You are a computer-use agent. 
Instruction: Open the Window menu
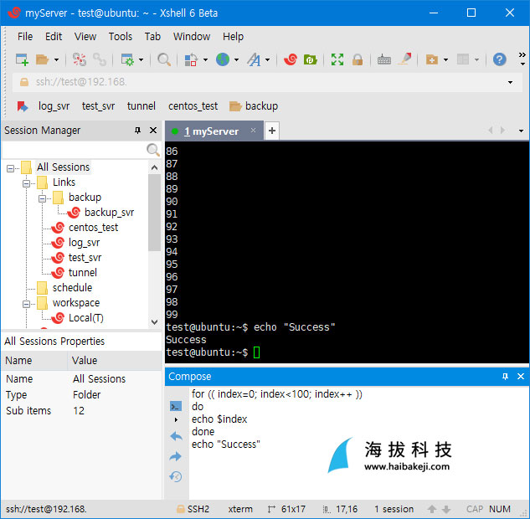(192, 37)
